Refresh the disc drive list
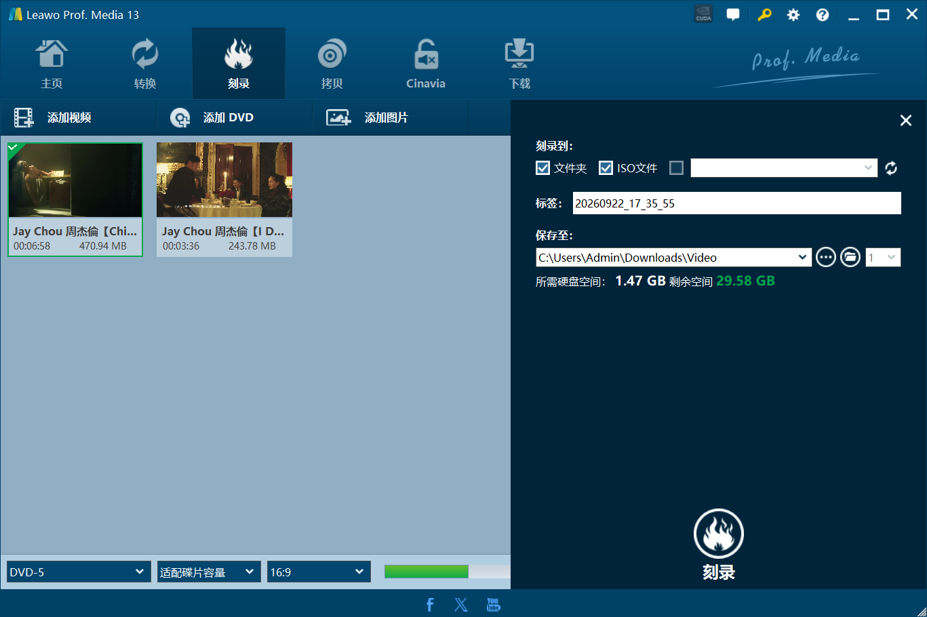The width and height of the screenshot is (927, 617). 891,168
